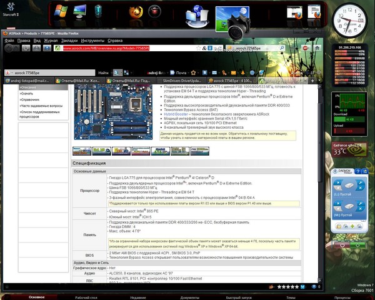Open the Файл menu
The width and height of the screenshot is (375, 300).
9,41
